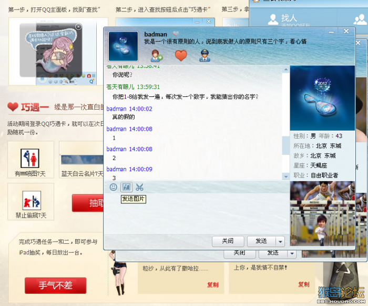Click the message 你把1-8给我发一遍
368x306 pixels.
click(x=185, y=97)
